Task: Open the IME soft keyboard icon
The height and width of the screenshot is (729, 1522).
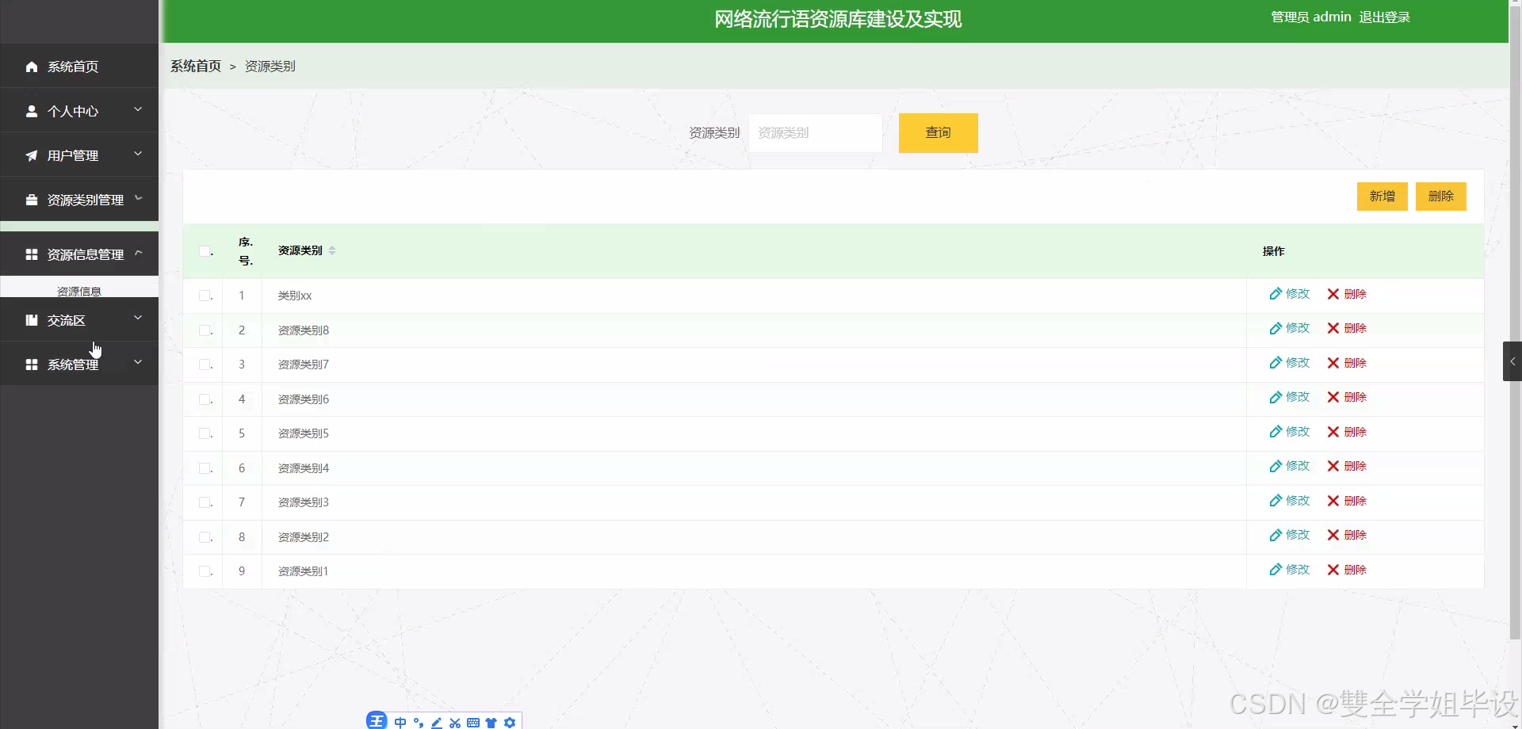Action: pyautogui.click(x=474, y=722)
